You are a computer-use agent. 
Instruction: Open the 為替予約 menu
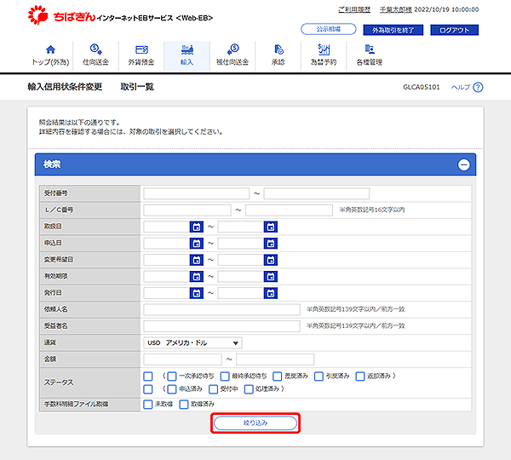(x=324, y=55)
